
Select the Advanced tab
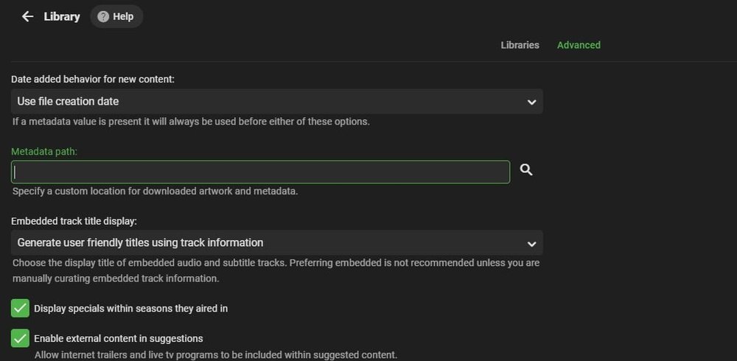(x=579, y=45)
